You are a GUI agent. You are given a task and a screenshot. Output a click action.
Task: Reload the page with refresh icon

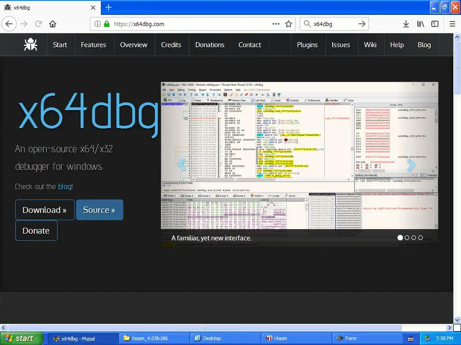coord(38,24)
